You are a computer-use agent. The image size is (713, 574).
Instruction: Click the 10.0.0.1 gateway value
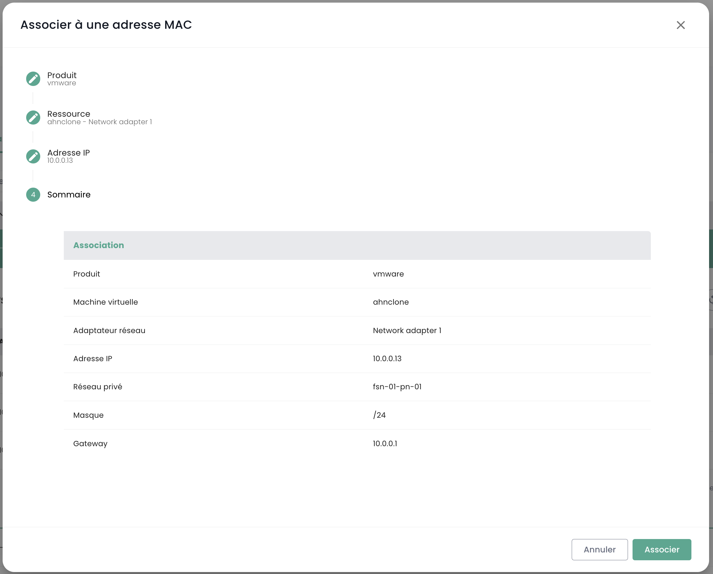pyautogui.click(x=385, y=444)
